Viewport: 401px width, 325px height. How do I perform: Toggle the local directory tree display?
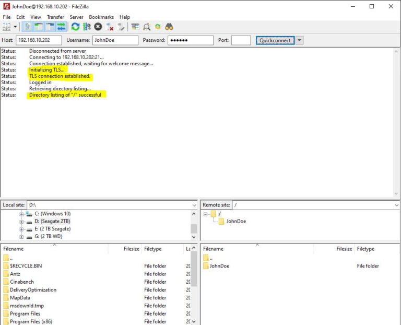(39, 27)
